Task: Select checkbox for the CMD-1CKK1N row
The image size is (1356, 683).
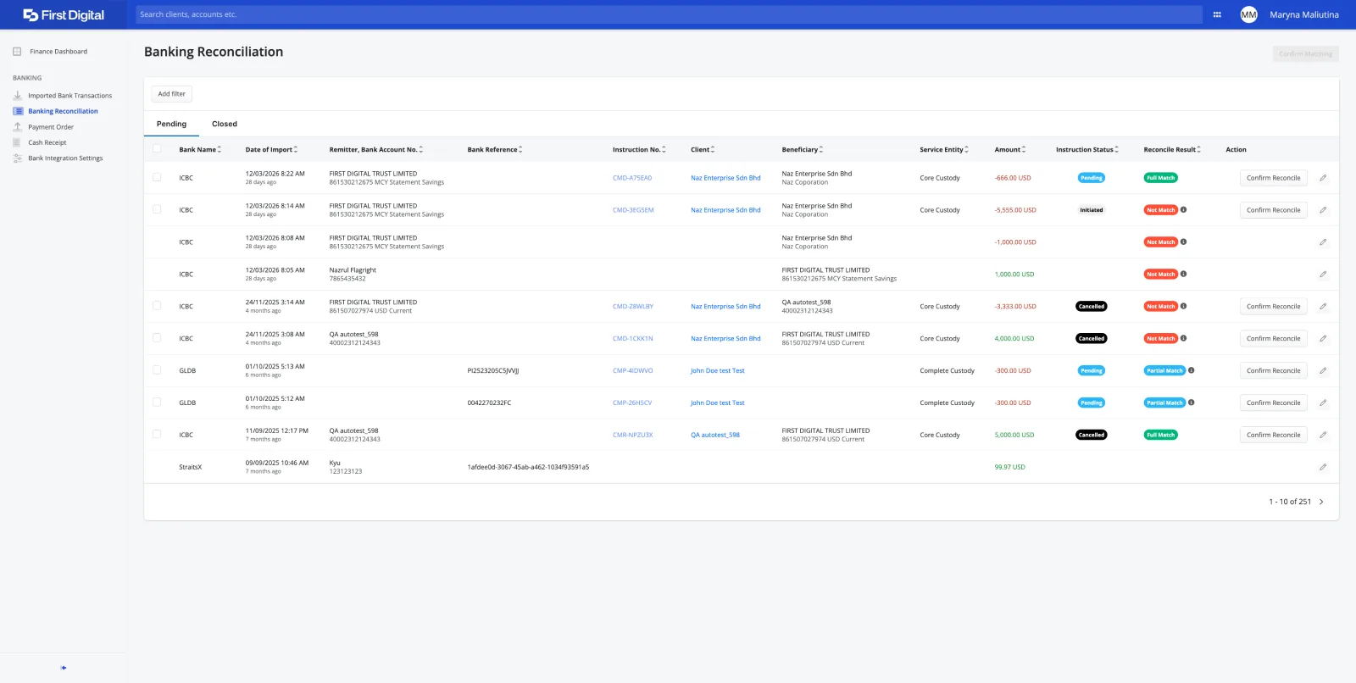Action: tap(157, 338)
